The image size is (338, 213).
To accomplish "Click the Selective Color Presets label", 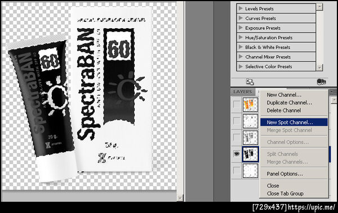I will click(269, 66).
